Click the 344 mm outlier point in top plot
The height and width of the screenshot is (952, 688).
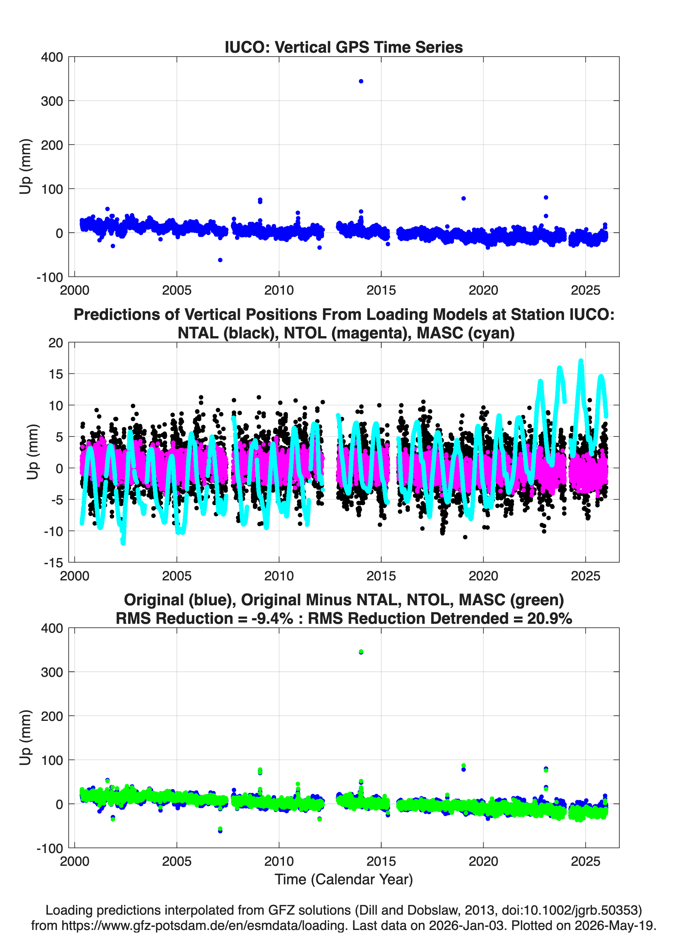point(361,81)
